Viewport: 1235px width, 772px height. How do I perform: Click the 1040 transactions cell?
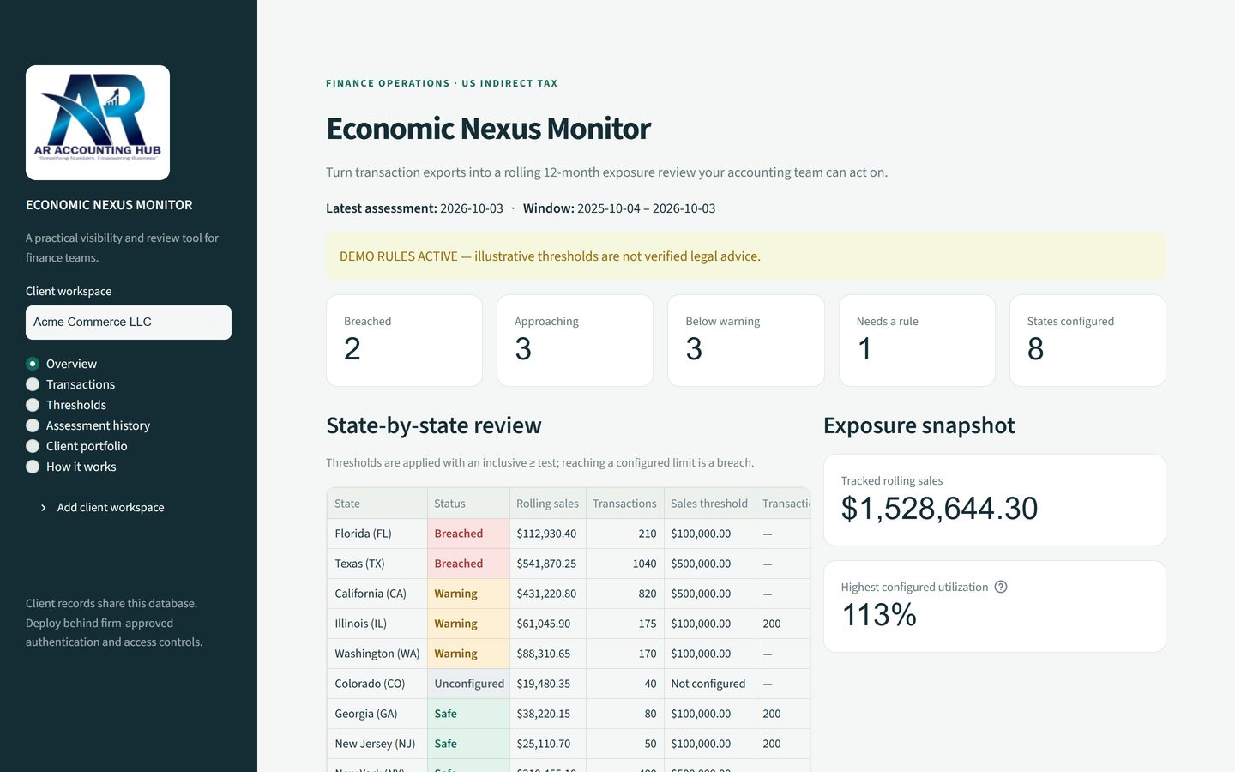625,564
